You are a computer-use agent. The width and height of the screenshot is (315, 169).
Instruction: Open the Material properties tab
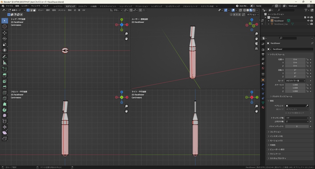click(x=263, y=107)
